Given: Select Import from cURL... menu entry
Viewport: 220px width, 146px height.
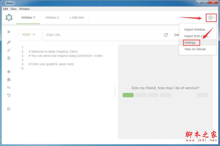Looking at the screenshot, I should [x=197, y=36].
